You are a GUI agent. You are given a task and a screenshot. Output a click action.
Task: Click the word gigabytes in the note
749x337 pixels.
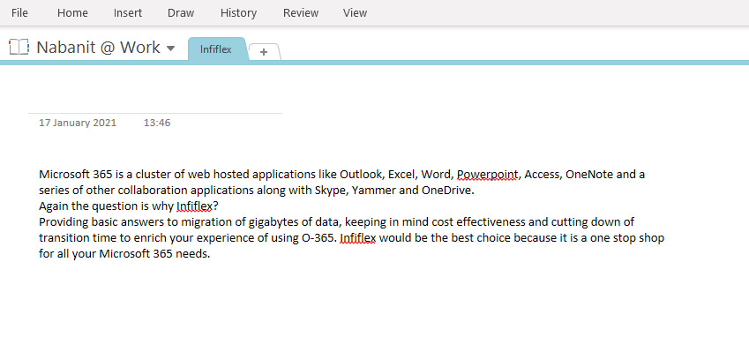[x=274, y=222]
